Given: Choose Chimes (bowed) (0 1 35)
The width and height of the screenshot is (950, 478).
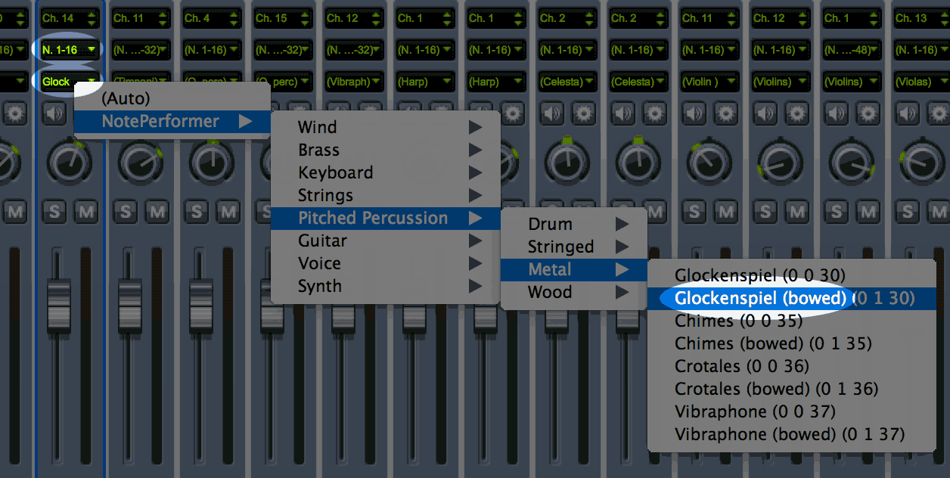Looking at the screenshot, I should (792, 343).
